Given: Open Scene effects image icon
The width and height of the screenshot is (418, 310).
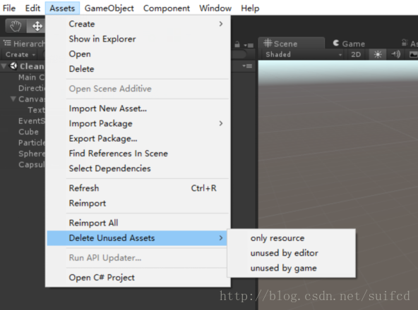Looking at the screenshot, I should tap(413, 54).
